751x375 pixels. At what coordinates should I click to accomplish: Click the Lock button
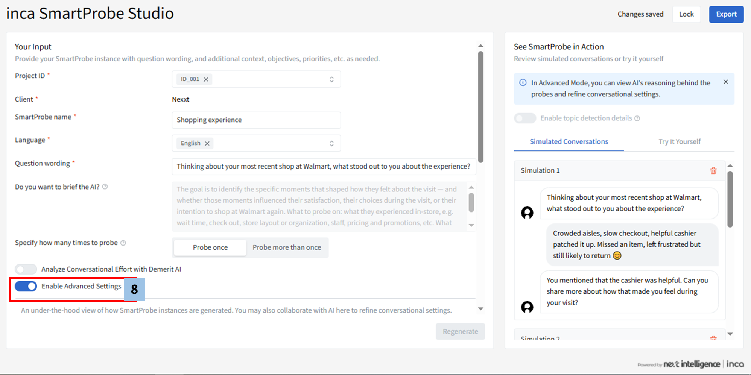pyautogui.click(x=686, y=14)
